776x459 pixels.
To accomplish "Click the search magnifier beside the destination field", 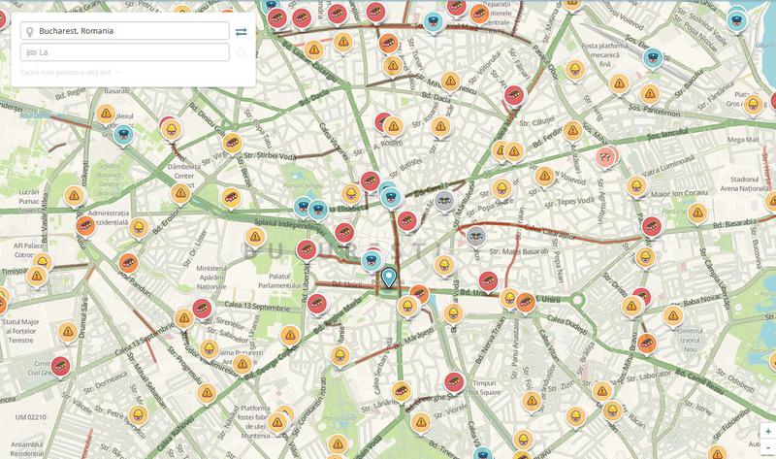I will click(241, 52).
